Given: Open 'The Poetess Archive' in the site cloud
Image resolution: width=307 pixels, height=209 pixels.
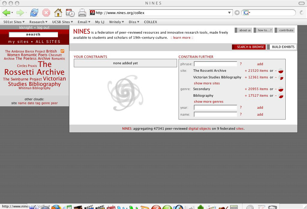Looking at the screenshot, I should (x=33, y=58).
